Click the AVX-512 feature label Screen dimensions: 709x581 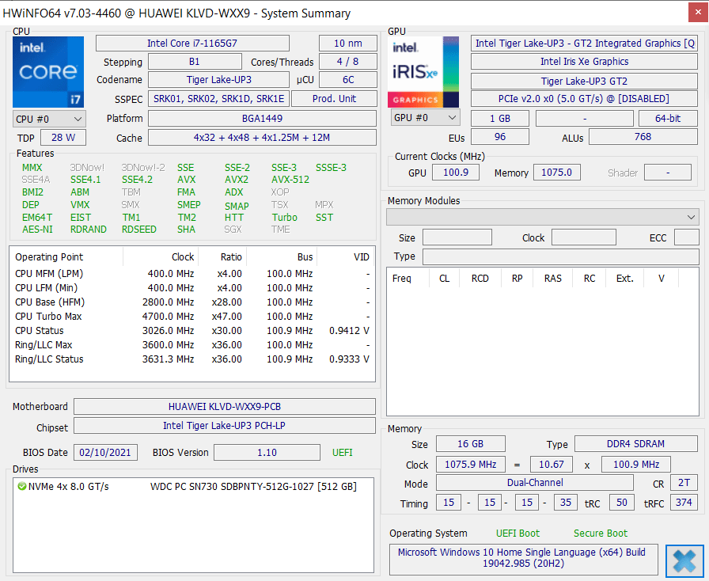[x=290, y=180]
